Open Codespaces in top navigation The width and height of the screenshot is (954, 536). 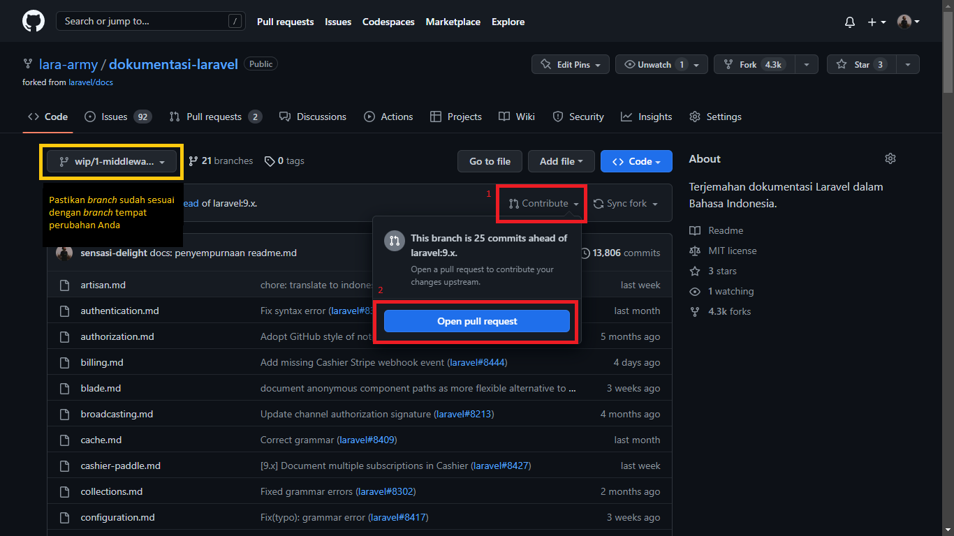(x=388, y=22)
